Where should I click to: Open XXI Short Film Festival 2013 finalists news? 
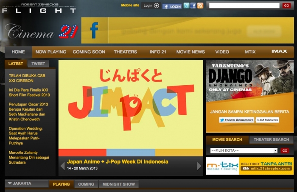(29, 92)
